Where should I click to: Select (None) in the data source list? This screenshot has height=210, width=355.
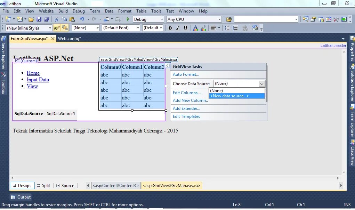tap(236, 91)
